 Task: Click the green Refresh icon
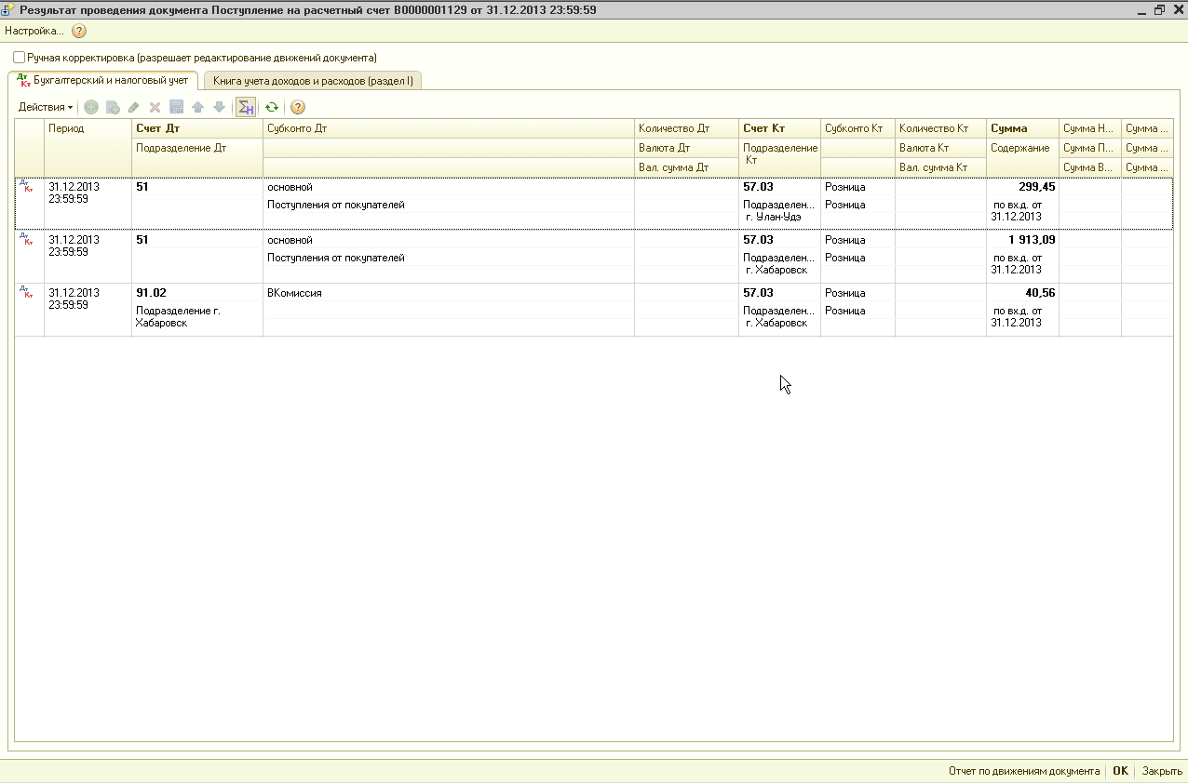[x=272, y=107]
